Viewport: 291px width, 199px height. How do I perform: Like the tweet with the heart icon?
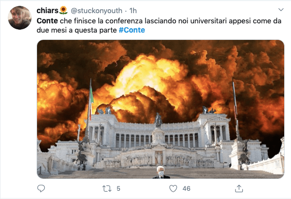(x=173, y=189)
